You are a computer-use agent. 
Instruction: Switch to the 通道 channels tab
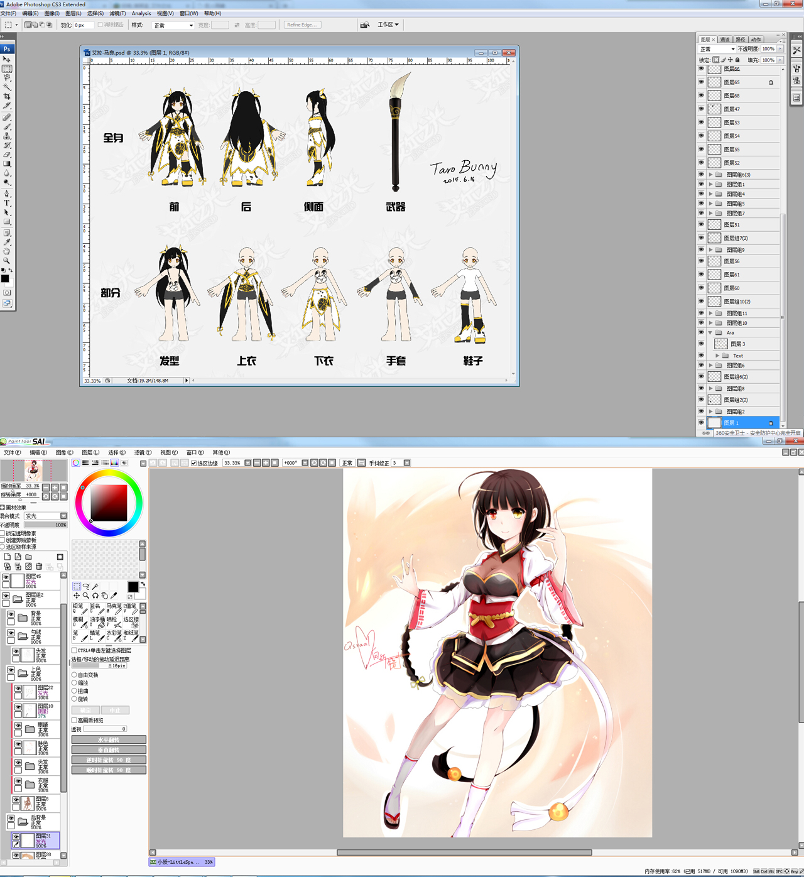tap(725, 39)
